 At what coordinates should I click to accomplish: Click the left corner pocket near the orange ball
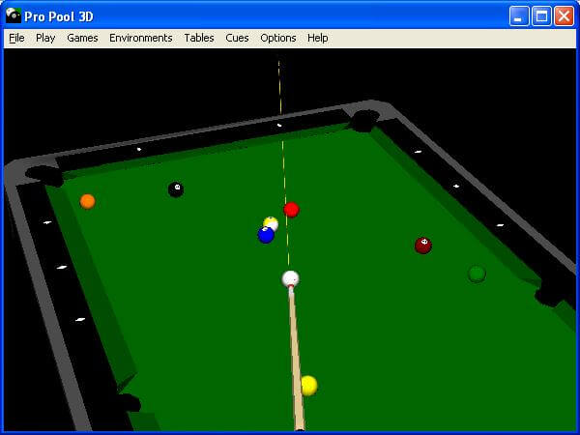[x=44, y=176]
